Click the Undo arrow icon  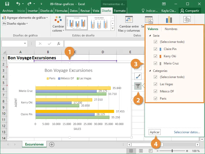pyautogui.click(x=18, y=4)
